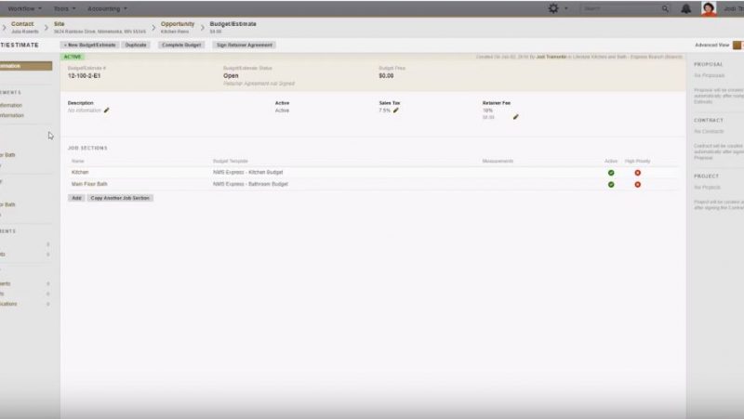The width and height of the screenshot is (744, 419).
Task: Edit Sales Tax with pencil icon
Action: [x=396, y=111]
